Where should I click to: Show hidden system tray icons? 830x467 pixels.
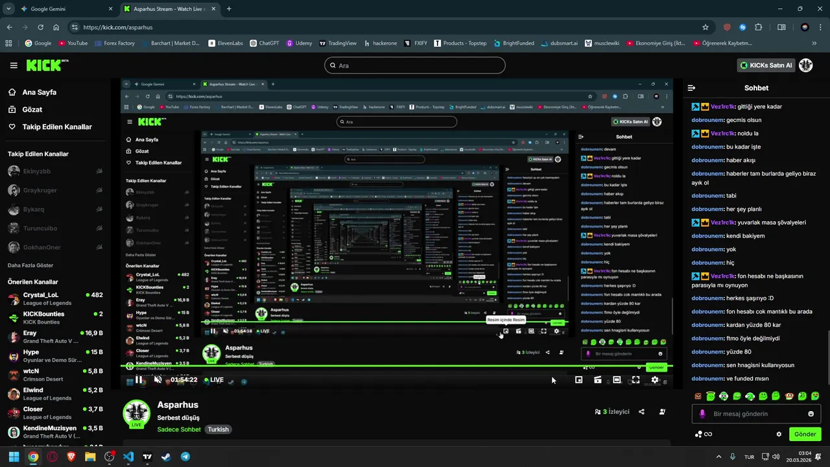coord(718,457)
